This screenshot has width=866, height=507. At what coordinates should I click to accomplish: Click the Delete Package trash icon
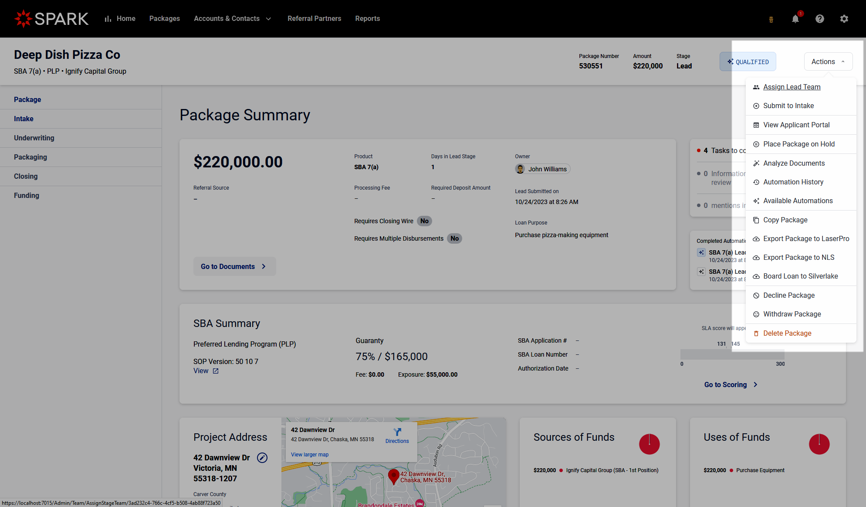[x=756, y=333]
